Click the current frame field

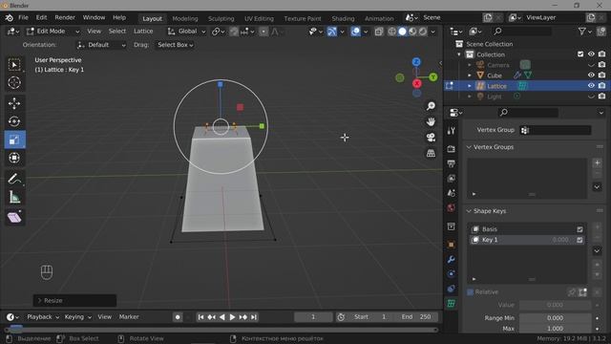point(313,317)
